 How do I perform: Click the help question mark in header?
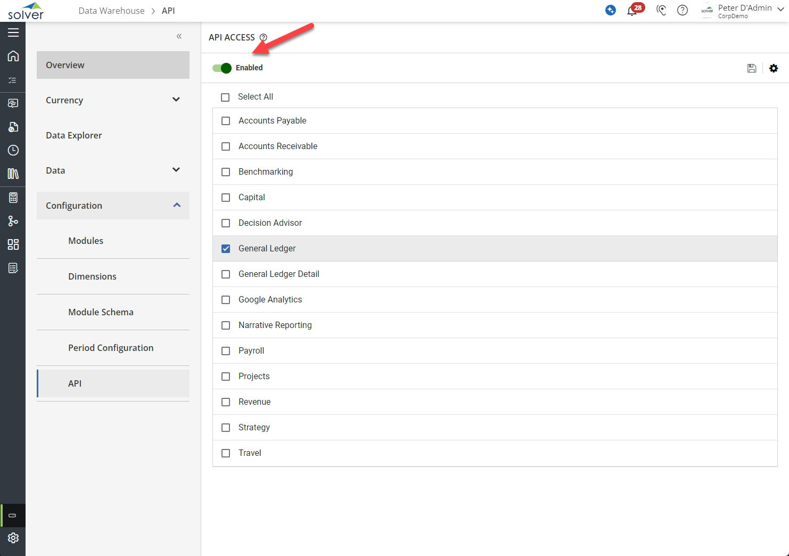click(682, 10)
